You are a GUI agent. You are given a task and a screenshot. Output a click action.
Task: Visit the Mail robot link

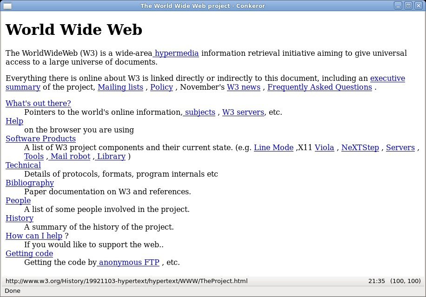coord(70,157)
